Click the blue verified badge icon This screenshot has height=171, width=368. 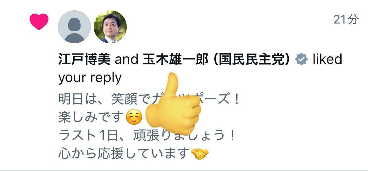301,59
